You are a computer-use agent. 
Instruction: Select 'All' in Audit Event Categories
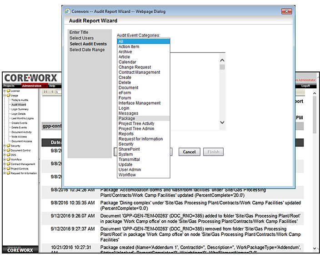pyautogui.click(x=143, y=41)
